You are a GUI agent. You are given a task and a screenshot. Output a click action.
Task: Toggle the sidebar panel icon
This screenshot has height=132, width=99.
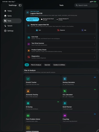[20, 5]
